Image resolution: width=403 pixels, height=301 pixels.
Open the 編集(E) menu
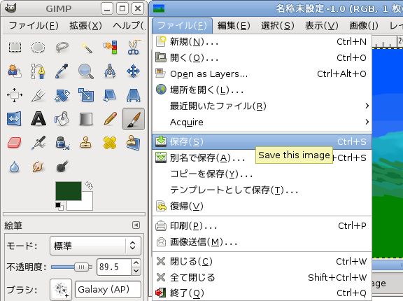(x=234, y=26)
